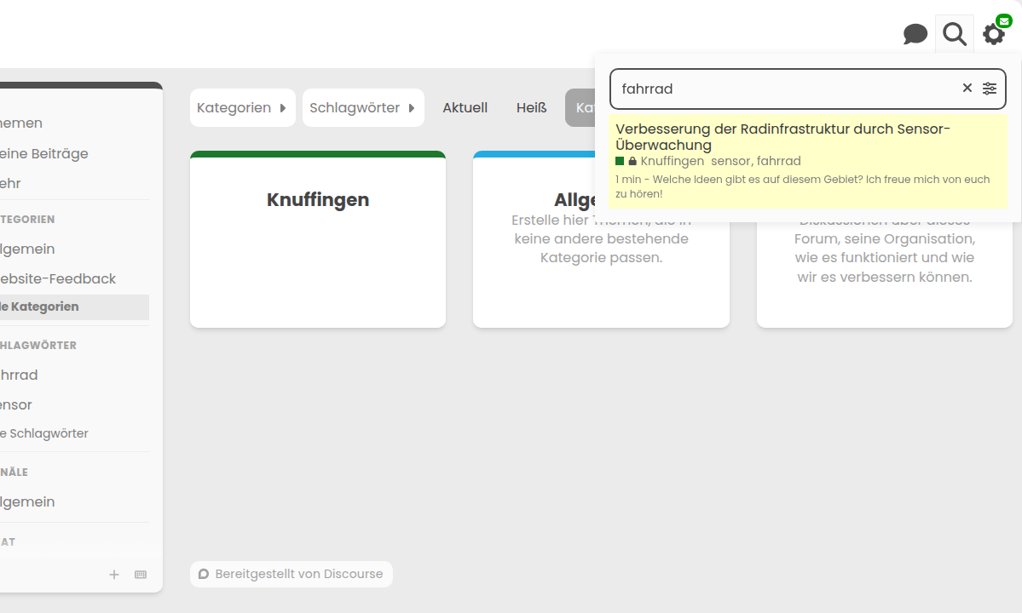Open keyboard shortcuts icon in sidebar footer
1022x613 pixels.
[x=141, y=575]
